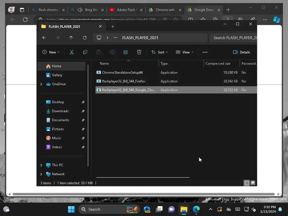Toggle the Details pane button
The height and width of the screenshot is (216, 288).
coord(242,52)
